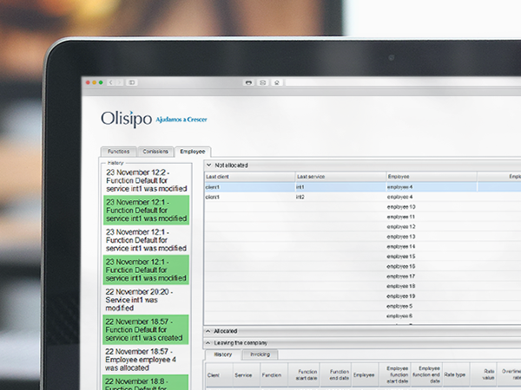Screen dimensions: 521x390
Task: Open entry Employee employee 4 was allocated
Action: (146, 360)
